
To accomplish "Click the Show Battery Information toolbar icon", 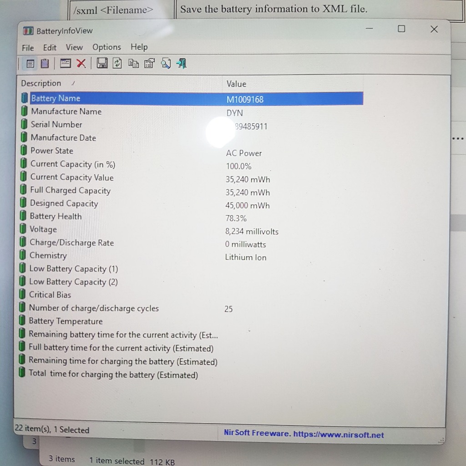I will 30,64.
